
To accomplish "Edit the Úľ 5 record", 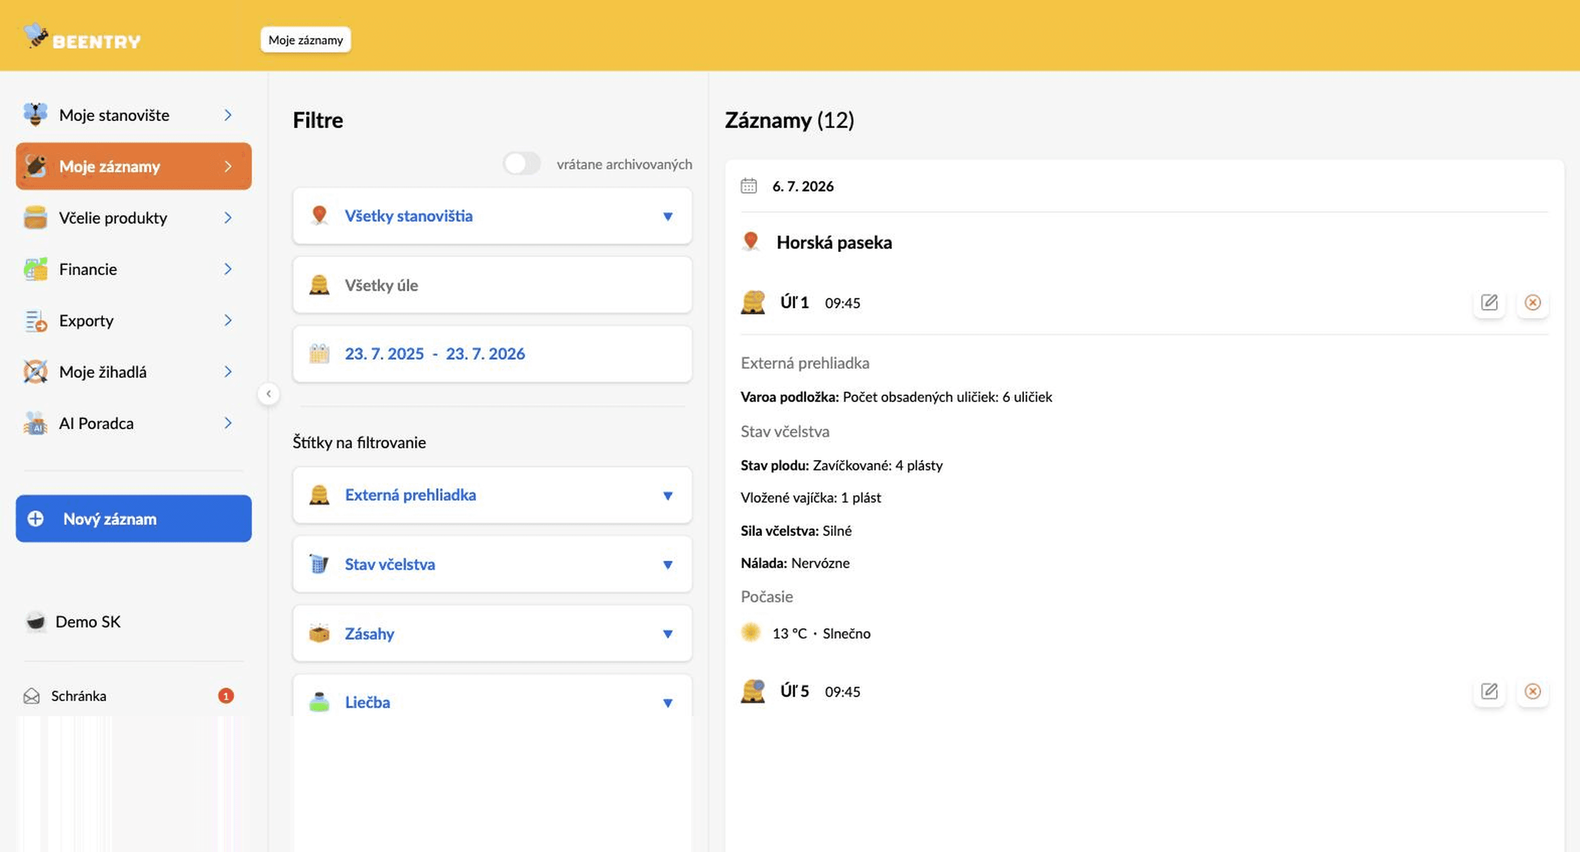I will 1489,692.
